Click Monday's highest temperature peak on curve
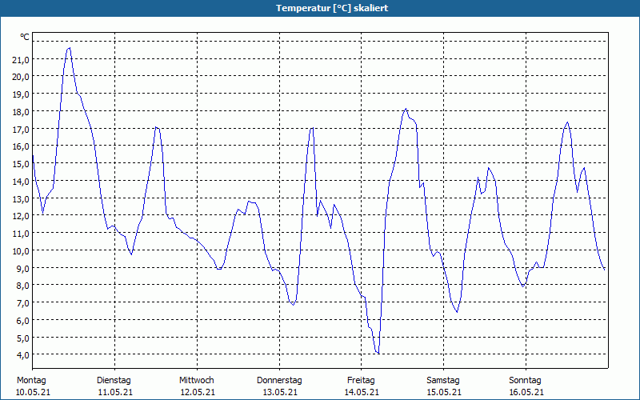 70,48
